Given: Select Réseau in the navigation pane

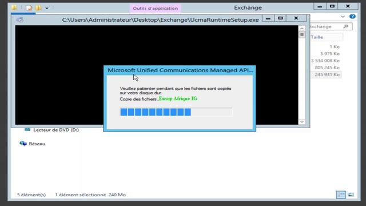Looking at the screenshot, I should click(37, 144).
